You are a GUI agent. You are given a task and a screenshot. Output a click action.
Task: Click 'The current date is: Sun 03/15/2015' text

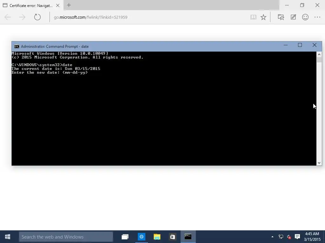(56, 69)
